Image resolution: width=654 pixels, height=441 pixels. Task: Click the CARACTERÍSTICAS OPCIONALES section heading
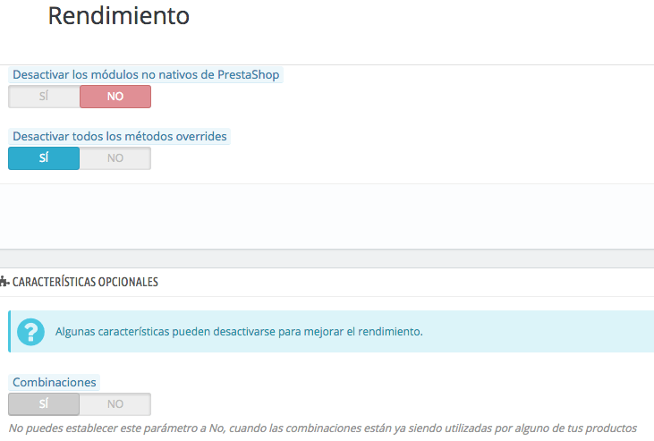click(x=85, y=282)
